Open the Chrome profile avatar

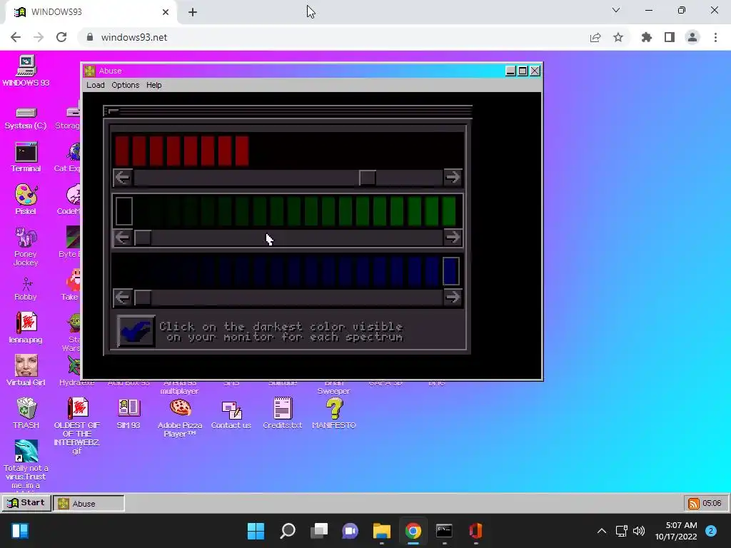(692, 37)
